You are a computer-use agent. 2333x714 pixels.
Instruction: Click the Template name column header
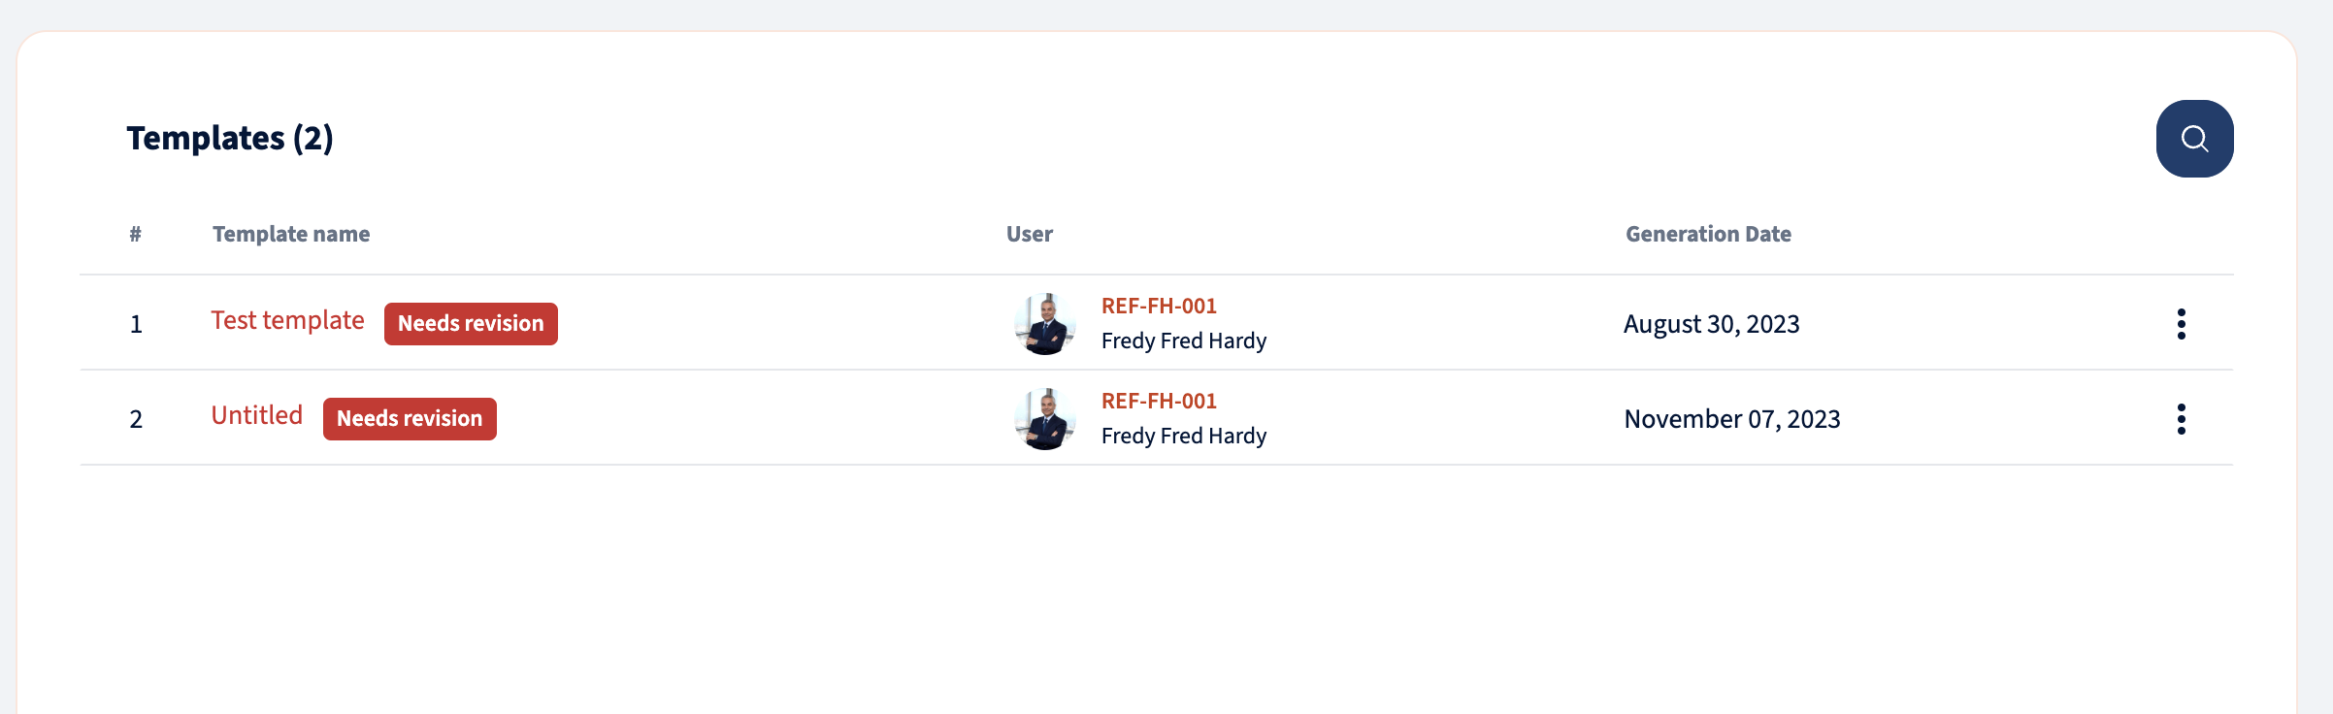tap(291, 235)
